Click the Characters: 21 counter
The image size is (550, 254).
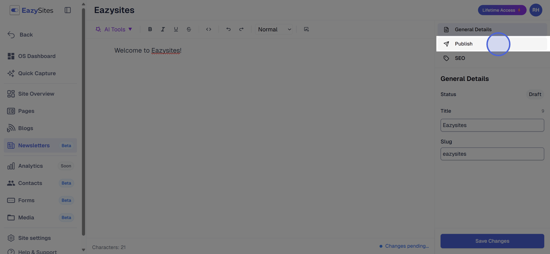point(109,247)
